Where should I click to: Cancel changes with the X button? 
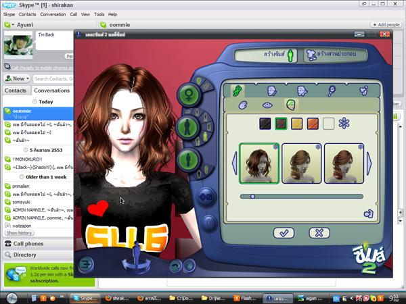319,233
